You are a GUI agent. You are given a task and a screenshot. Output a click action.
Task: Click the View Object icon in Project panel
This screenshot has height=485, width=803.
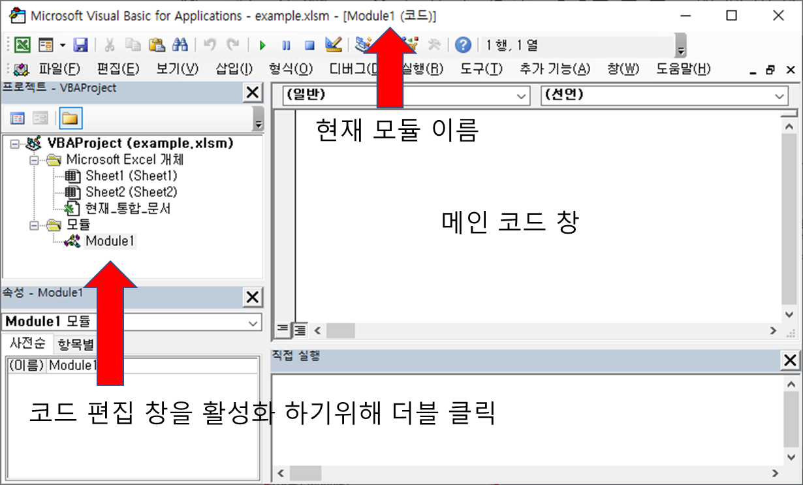pyautogui.click(x=40, y=119)
